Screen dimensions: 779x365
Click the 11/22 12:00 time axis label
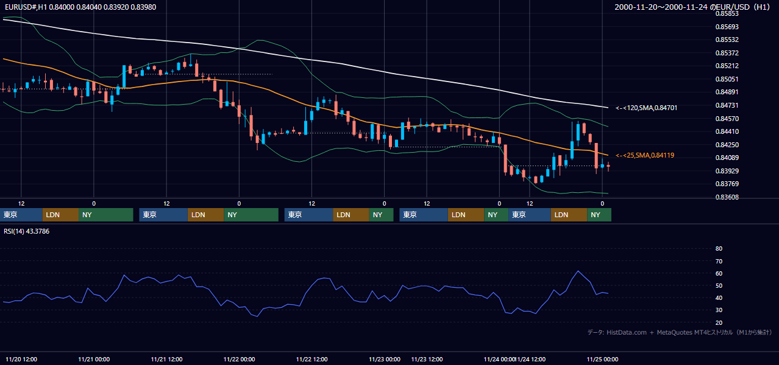[311, 360]
